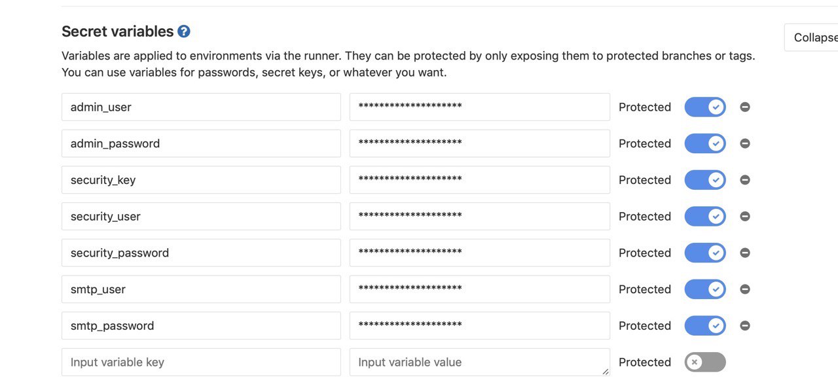The height and width of the screenshot is (392, 838).
Task: Click the Input variable value textarea
Action: click(x=480, y=362)
